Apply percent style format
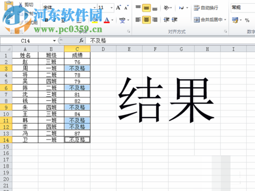Image resolution: width=255 pixels, height=191 pixels. click(x=247, y=20)
